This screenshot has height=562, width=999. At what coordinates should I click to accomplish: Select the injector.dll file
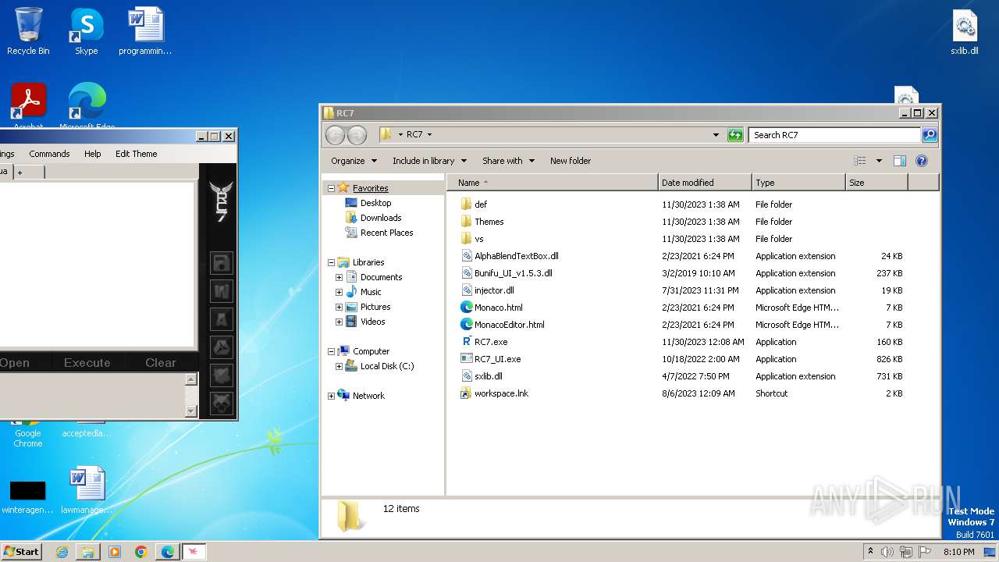pos(494,290)
